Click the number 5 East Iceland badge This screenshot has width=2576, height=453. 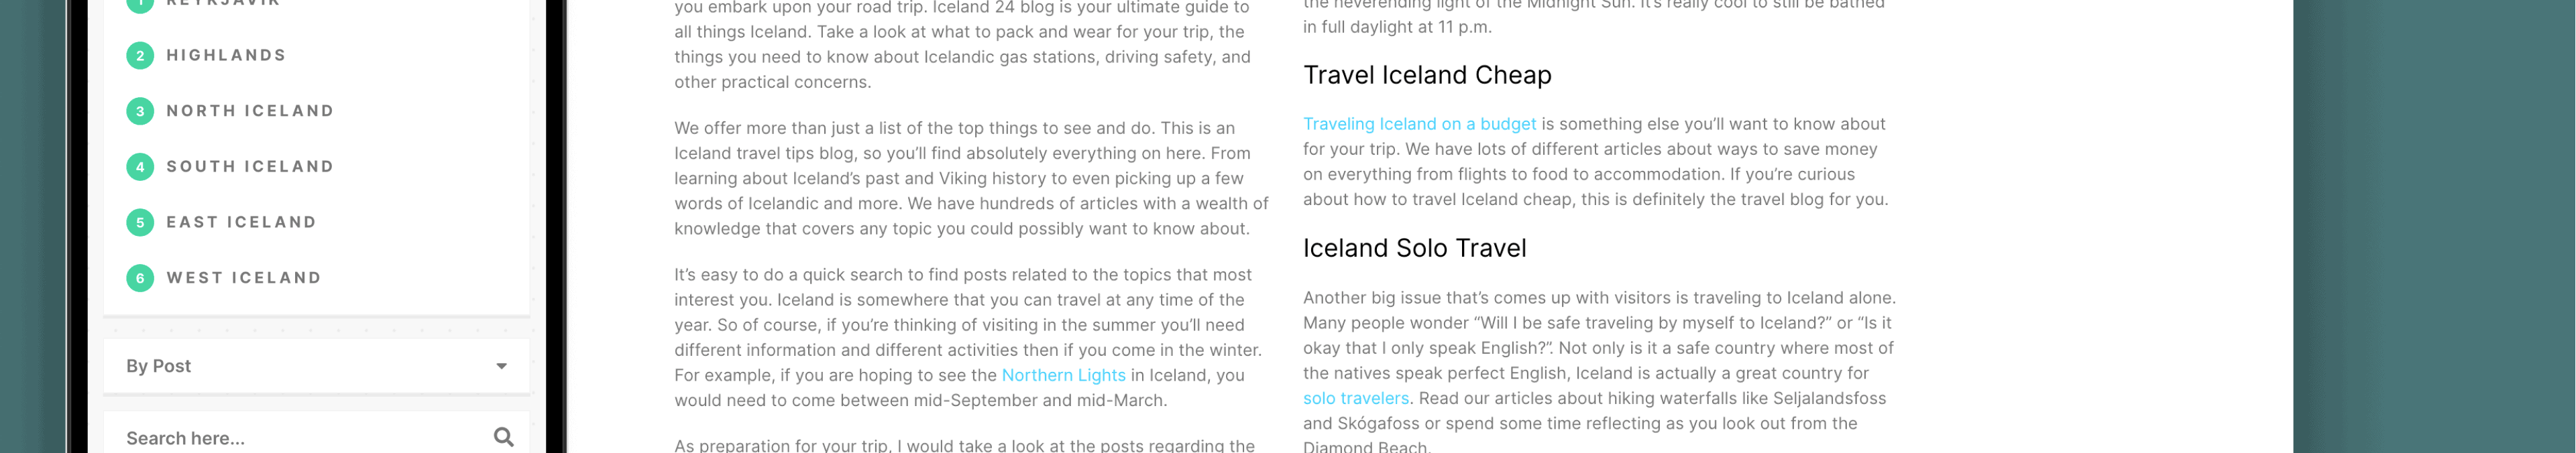point(140,222)
